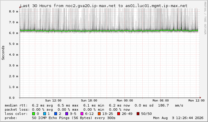Click the probe label
The image size is (208, 122).
pos(11,118)
